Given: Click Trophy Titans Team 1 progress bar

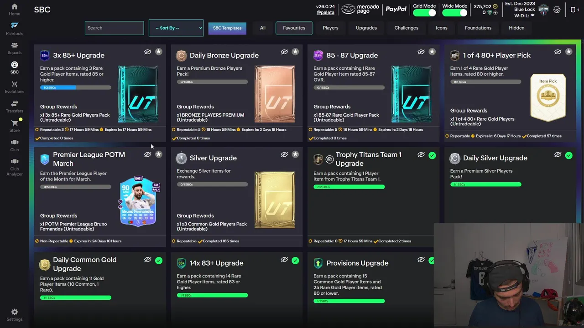Looking at the screenshot, I should point(349,187).
